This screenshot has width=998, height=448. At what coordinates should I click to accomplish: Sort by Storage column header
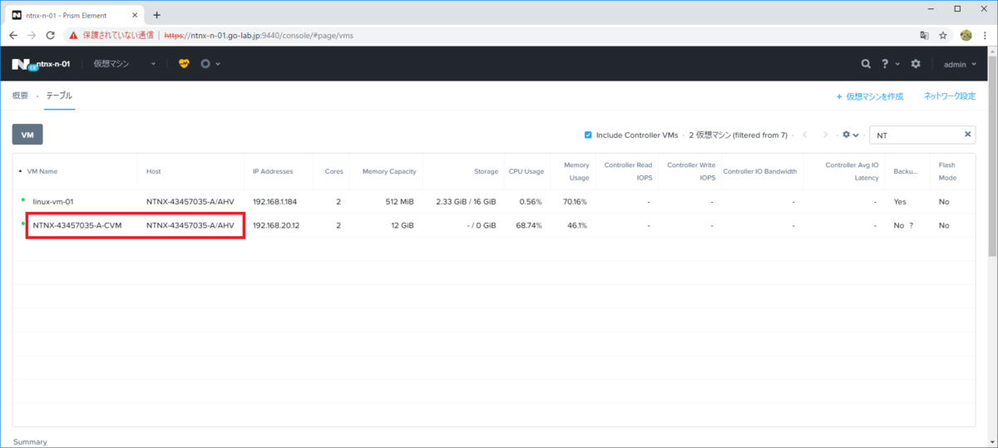[486, 171]
